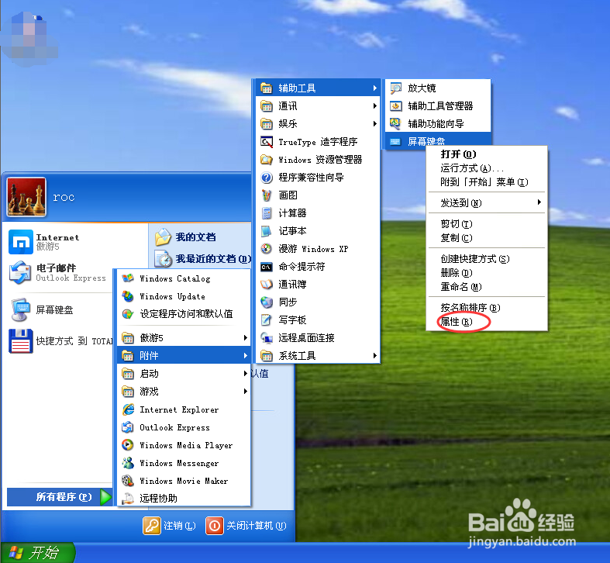The width and height of the screenshot is (610, 563).
Task: Click the 注销(L) log off button
Action: (170, 526)
